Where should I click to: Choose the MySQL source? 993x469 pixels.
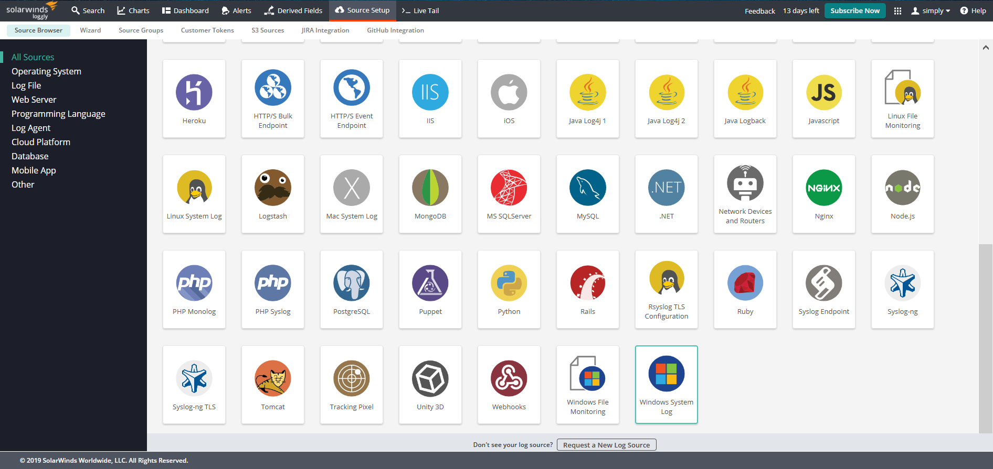(588, 194)
